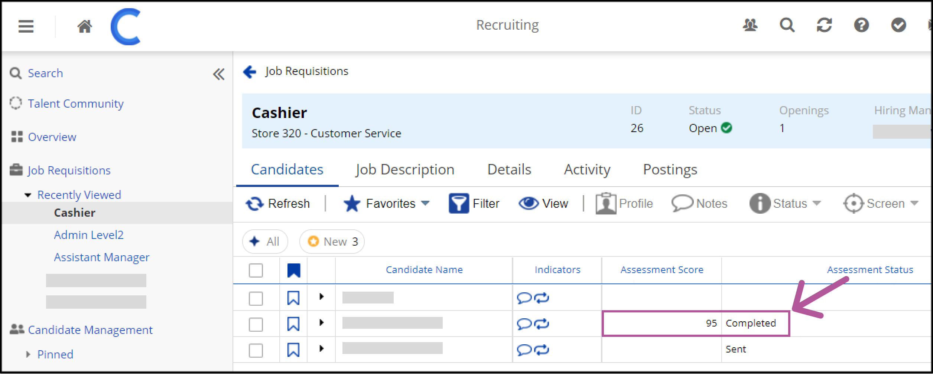Click the Refresh button in candidates toolbar
933x374 pixels.
(x=278, y=203)
